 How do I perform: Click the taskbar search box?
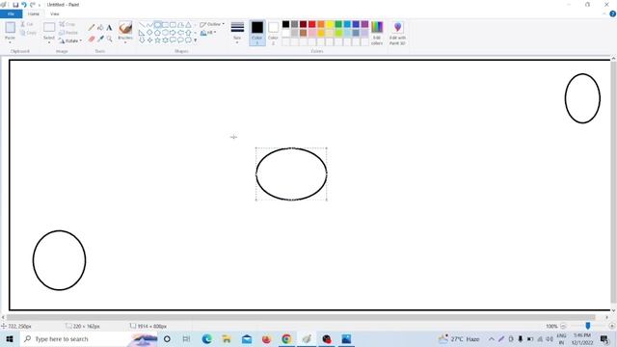tap(89, 338)
